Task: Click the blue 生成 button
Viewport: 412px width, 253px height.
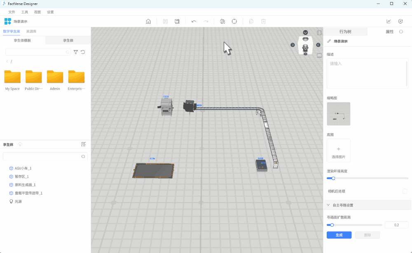Action: coord(339,235)
